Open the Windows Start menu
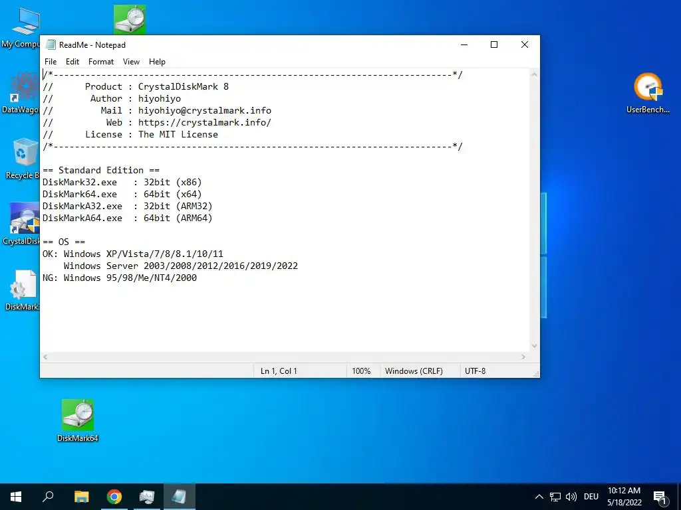Image resolution: width=681 pixels, height=510 pixels. [16, 497]
